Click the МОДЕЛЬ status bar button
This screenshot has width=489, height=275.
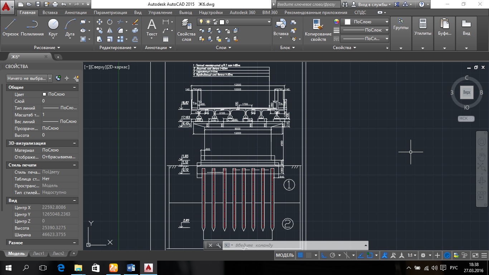pyautogui.click(x=285, y=255)
